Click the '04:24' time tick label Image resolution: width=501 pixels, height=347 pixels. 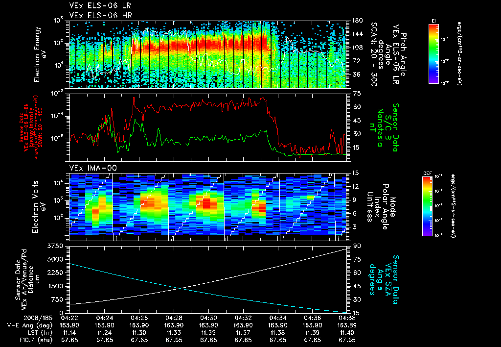pos(104,318)
